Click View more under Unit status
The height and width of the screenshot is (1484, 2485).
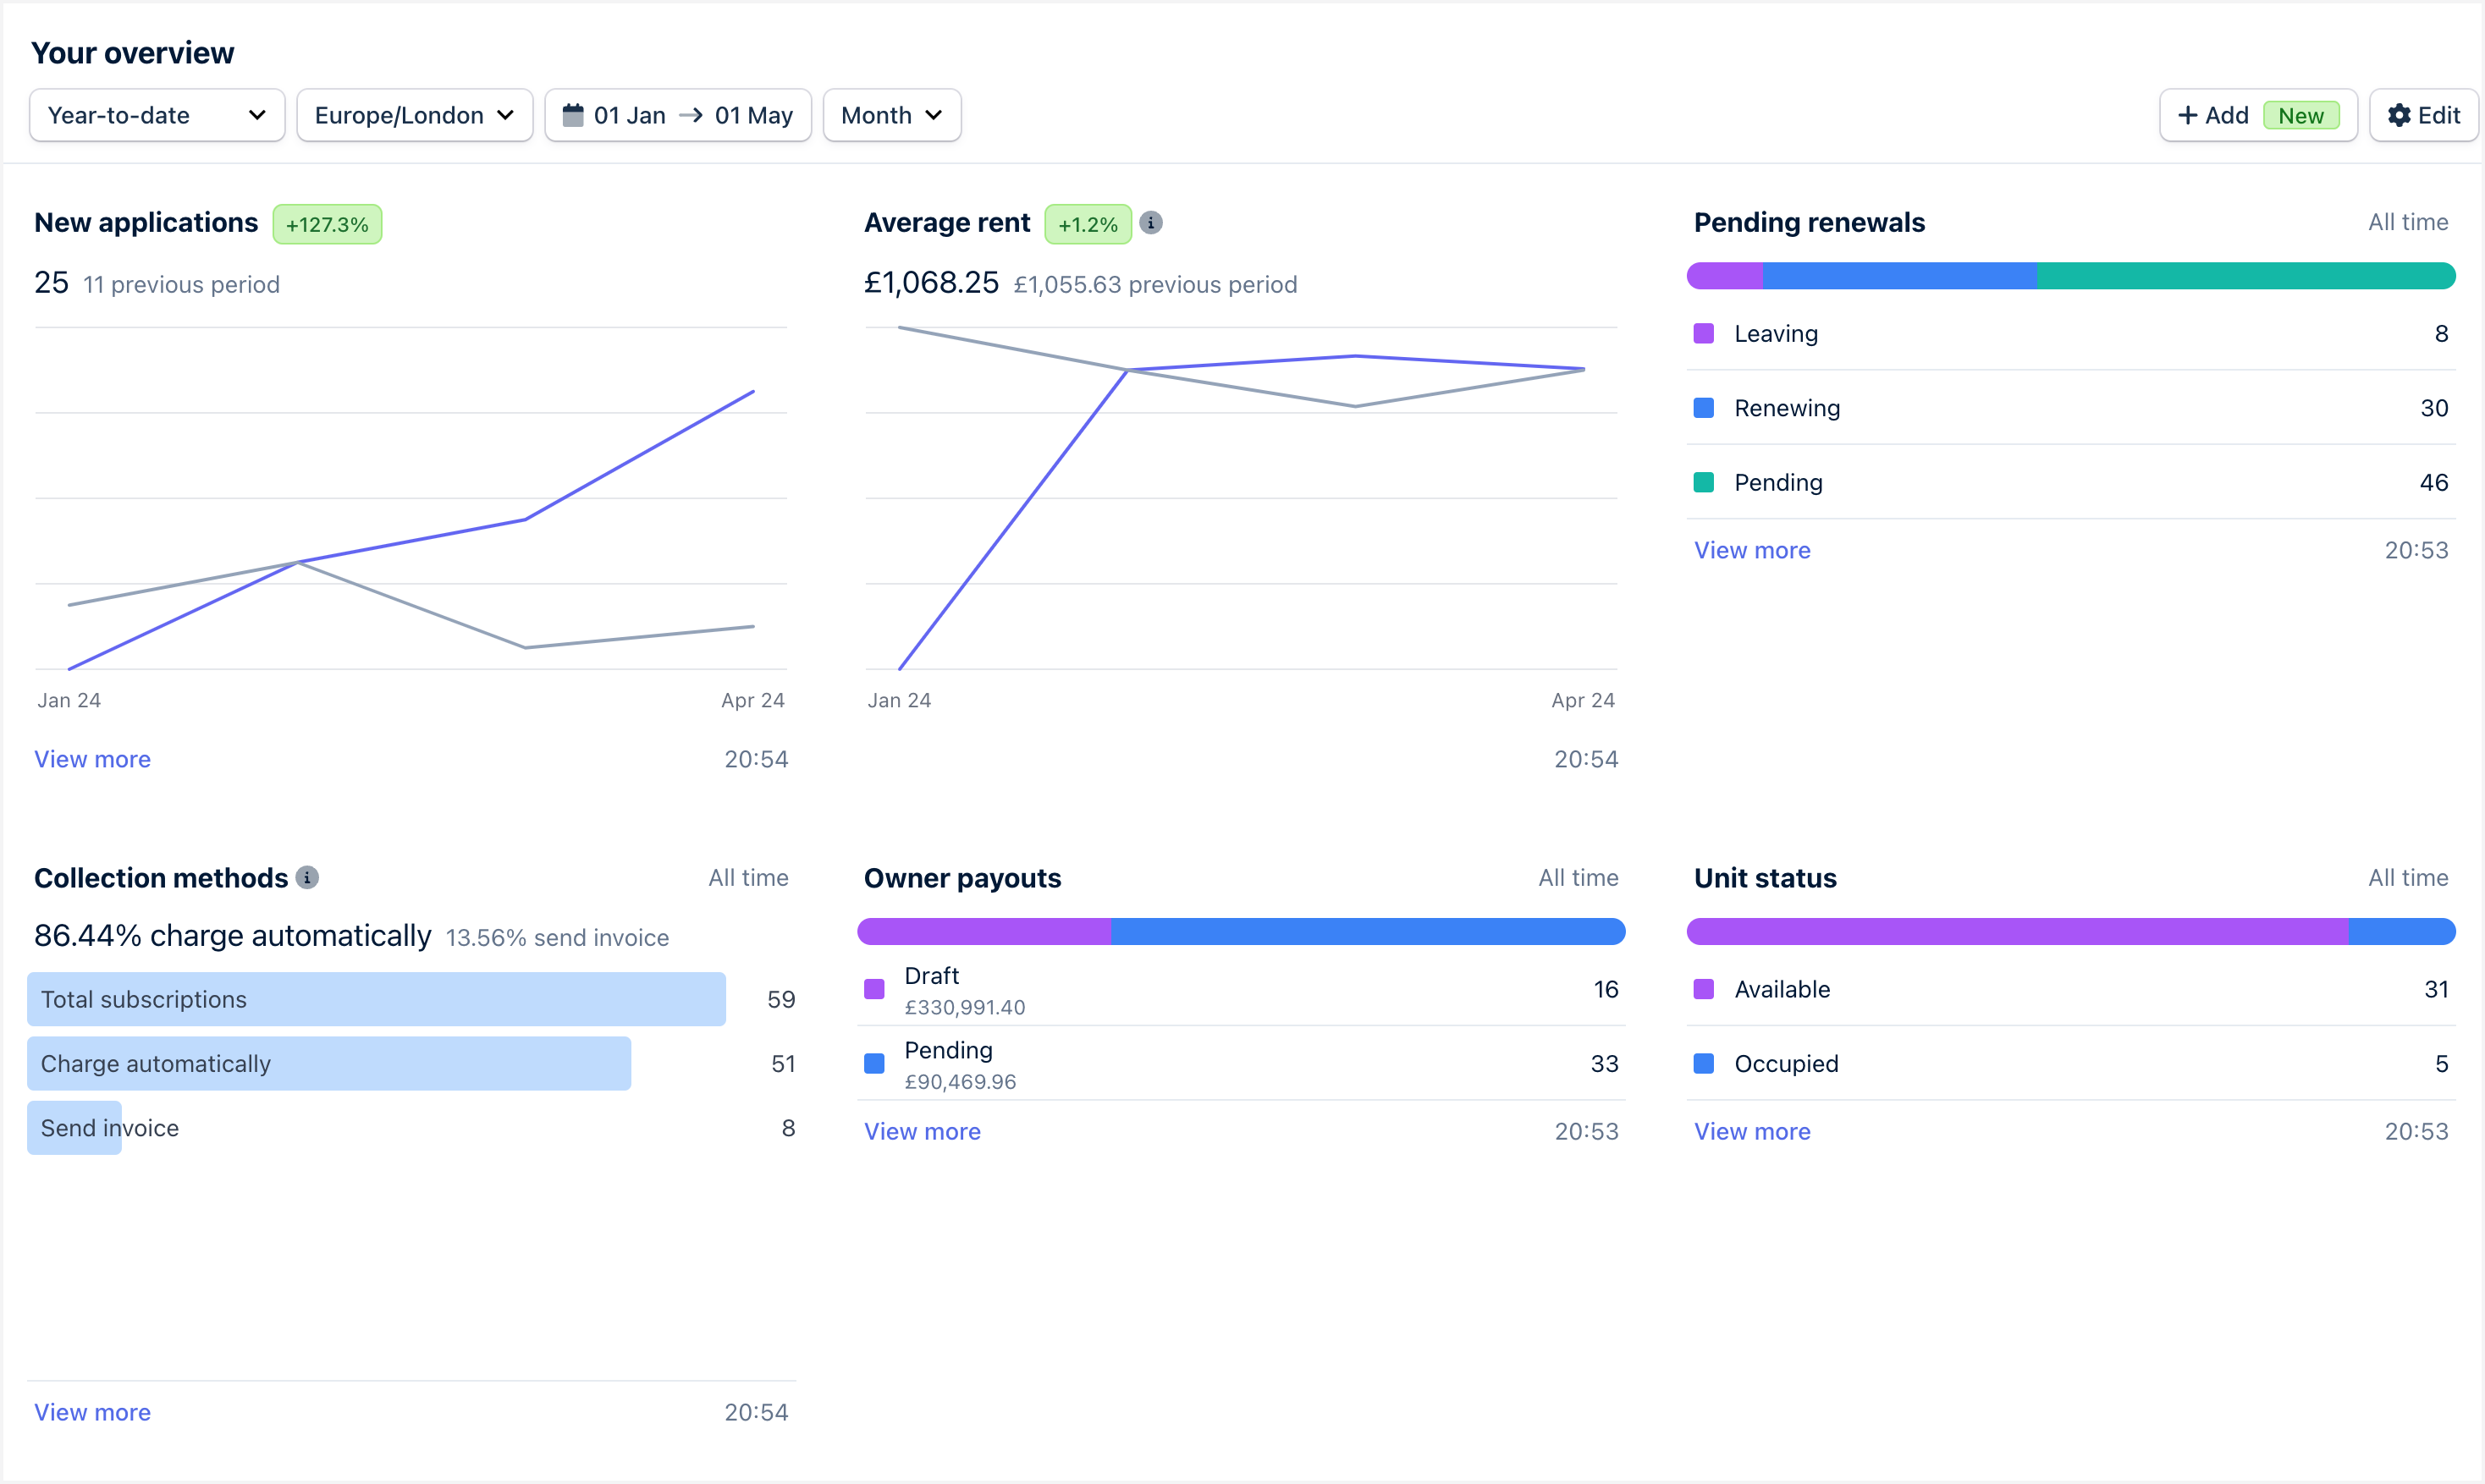tap(1752, 1131)
